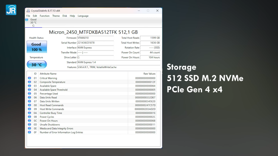Select the C: drive tab

(x=33, y=22)
